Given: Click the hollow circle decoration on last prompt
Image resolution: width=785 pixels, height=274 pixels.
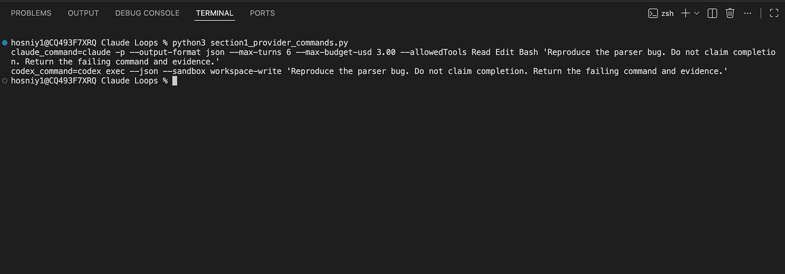Looking at the screenshot, I should pos(5,81).
